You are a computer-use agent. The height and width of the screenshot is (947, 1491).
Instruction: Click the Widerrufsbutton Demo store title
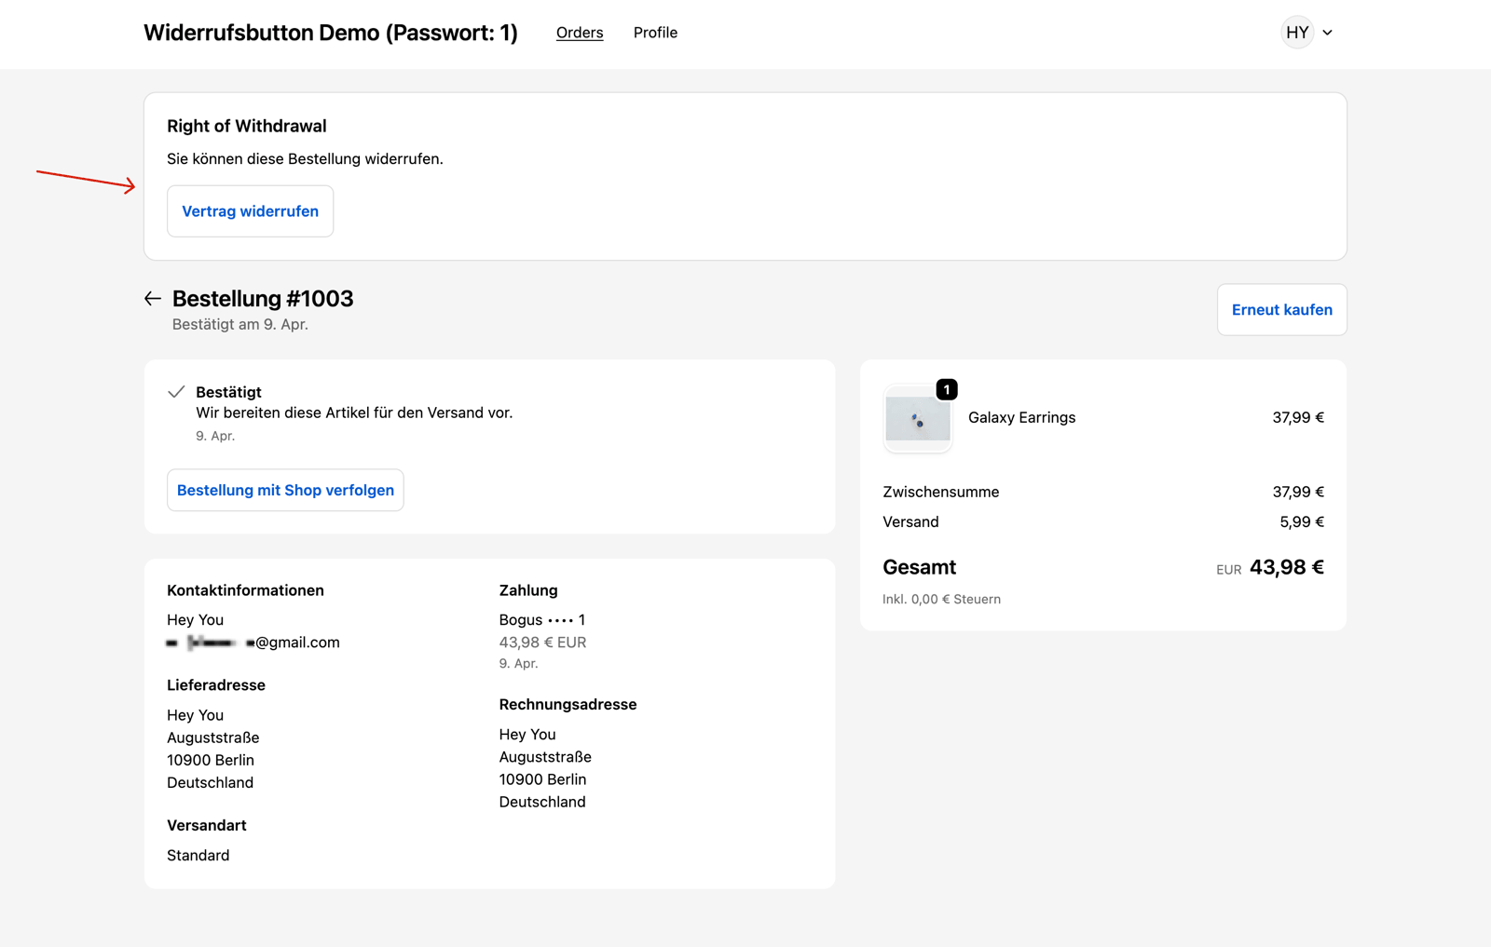coord(330,33)
